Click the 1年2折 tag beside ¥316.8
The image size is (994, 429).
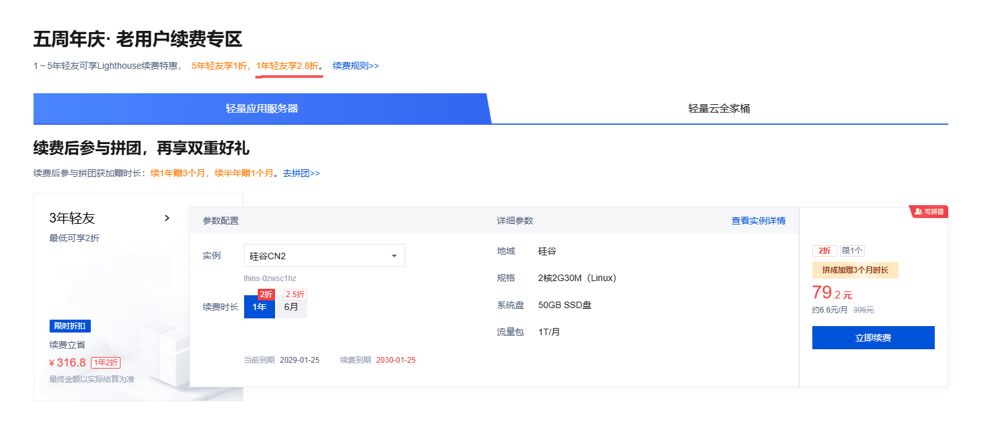click(x=106, y=363)
